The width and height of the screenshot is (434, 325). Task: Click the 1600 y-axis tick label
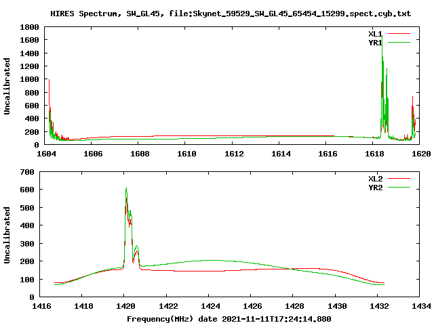tap(29, 40)
